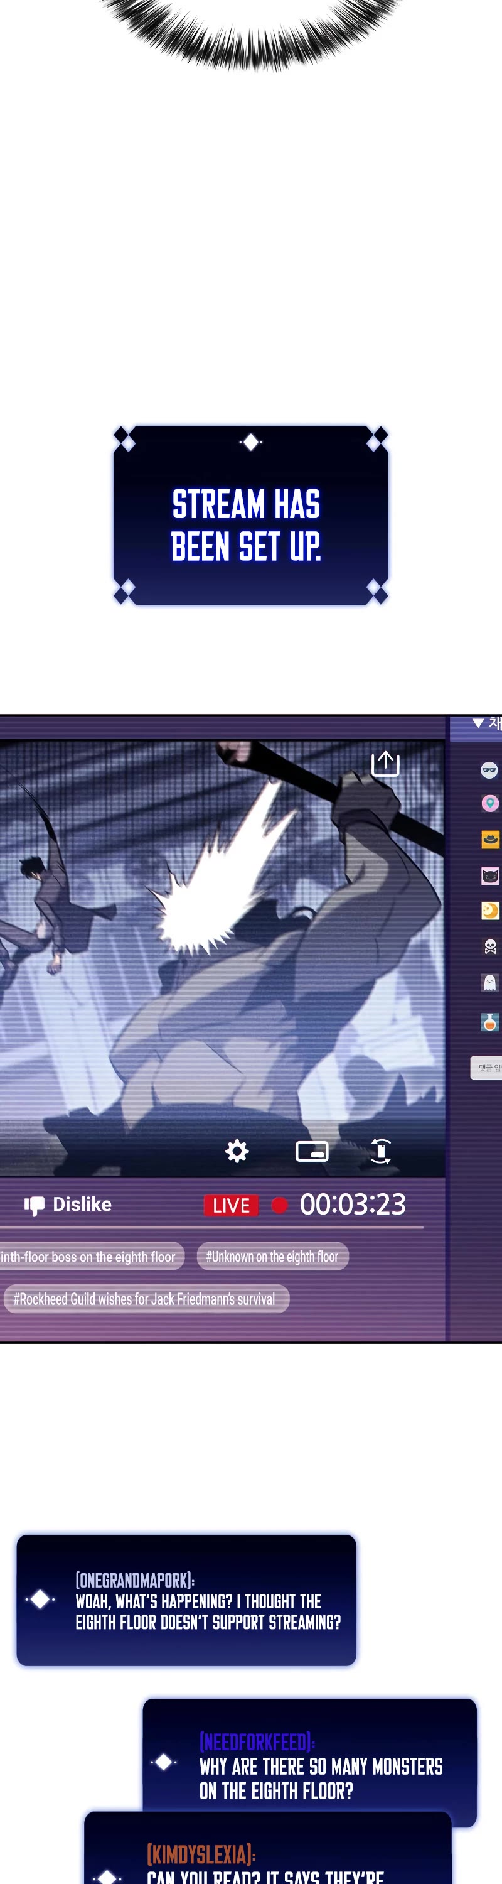Image resolution: width=502 pixels, height=1884 pixels.
Task: Click the share upload icon on video
Action: (385, 764)
